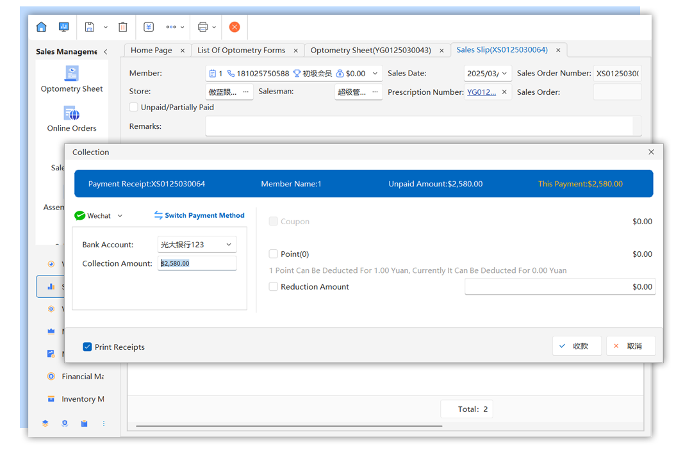Viewport: 692px width, 451px height.
Task: Expand the Bank Account dropdown
Action: tap(229, 245)
